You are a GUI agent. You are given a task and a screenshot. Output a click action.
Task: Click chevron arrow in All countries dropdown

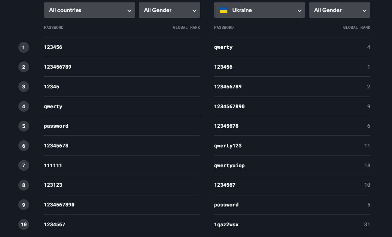click(129, 10)
